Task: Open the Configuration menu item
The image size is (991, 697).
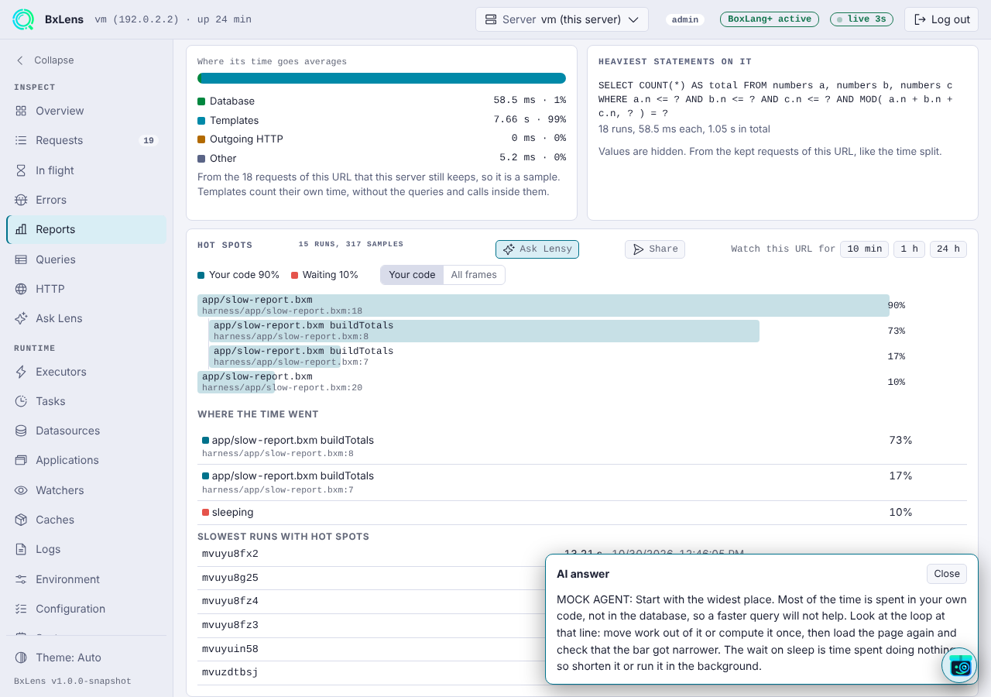Action: pos(86,609)
